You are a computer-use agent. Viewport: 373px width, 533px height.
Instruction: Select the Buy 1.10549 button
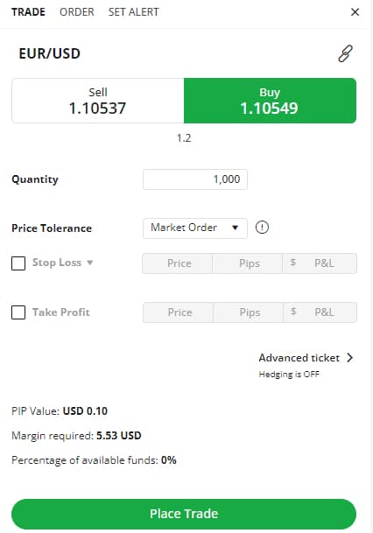click(270, 101)
